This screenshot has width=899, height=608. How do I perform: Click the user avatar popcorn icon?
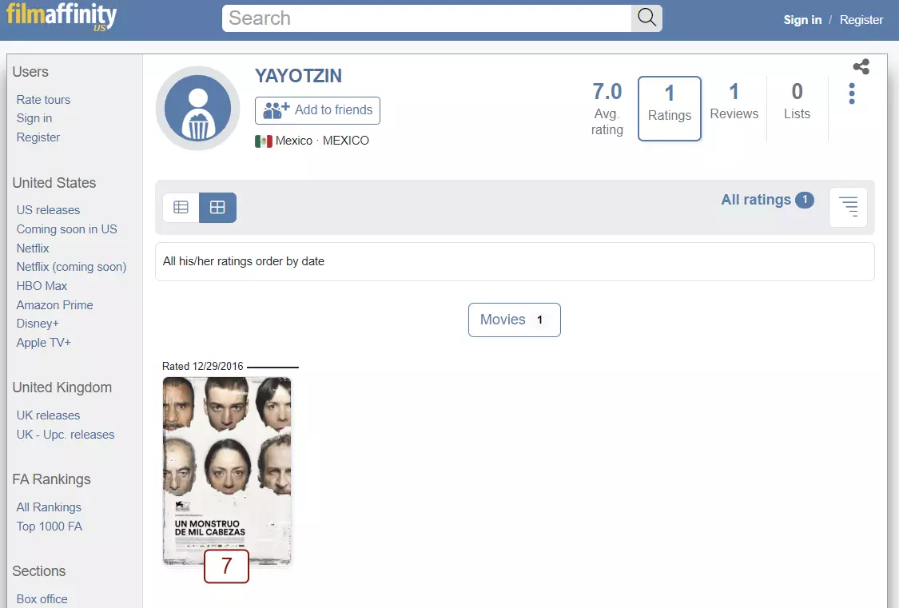[x=198, y=109]
